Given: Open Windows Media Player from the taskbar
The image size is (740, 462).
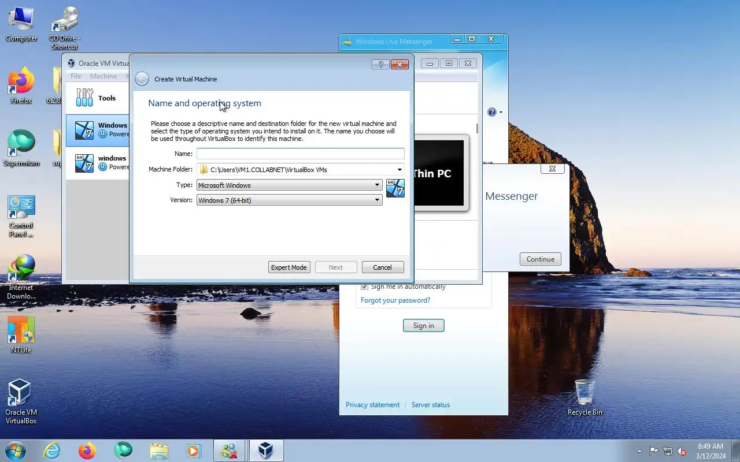Looking at the screenshot, I should click(x=194, y=450).
